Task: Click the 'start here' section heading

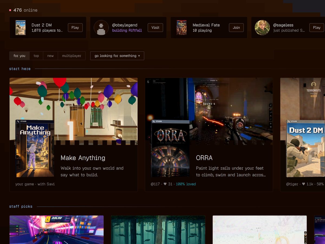Action: point(20,69)
